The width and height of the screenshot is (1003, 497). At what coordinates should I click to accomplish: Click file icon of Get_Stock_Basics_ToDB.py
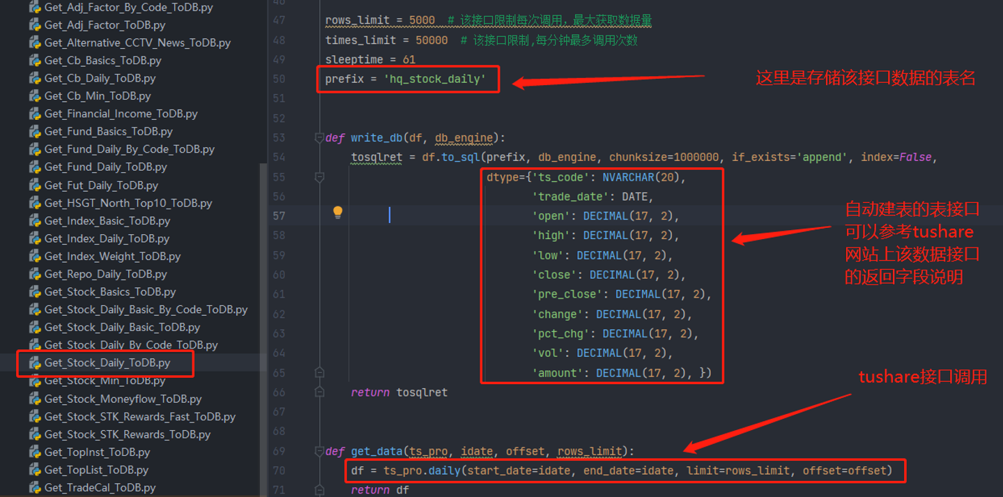tap(35, 292)
